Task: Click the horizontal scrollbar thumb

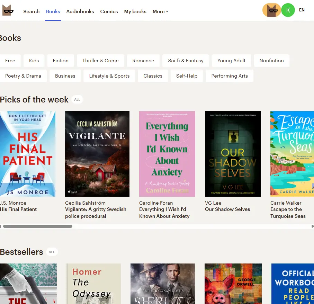Action: pyautogui.click(x=38, y=226)
